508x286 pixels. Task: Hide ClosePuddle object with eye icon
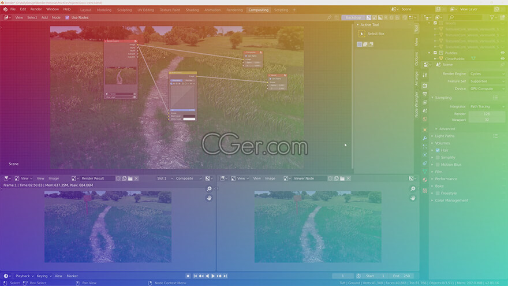click(x=502, y=59)
